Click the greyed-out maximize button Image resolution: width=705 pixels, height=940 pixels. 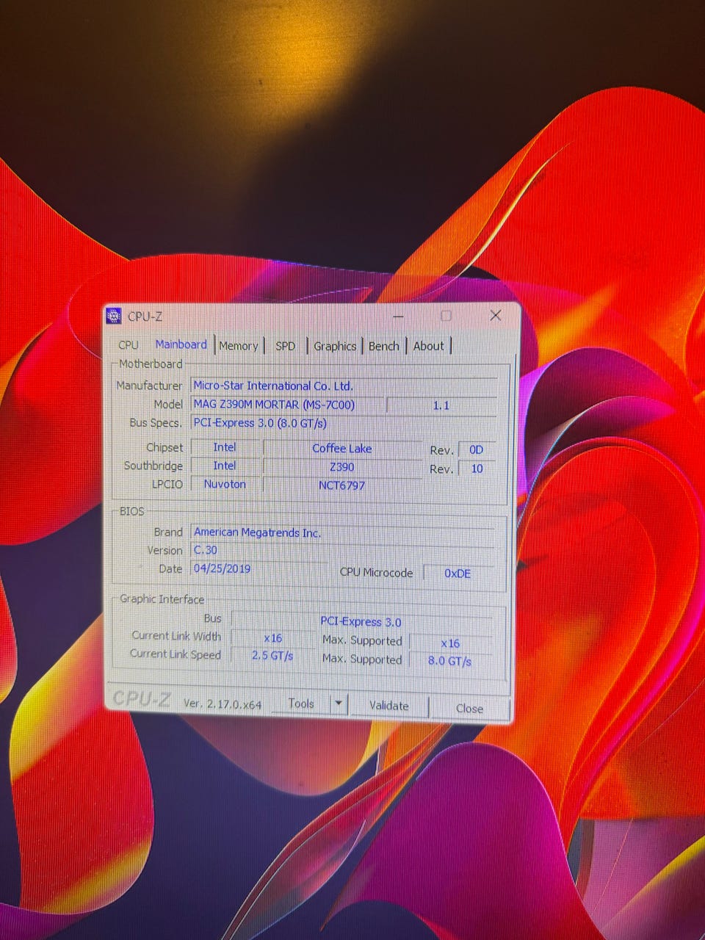coord(446,316)
